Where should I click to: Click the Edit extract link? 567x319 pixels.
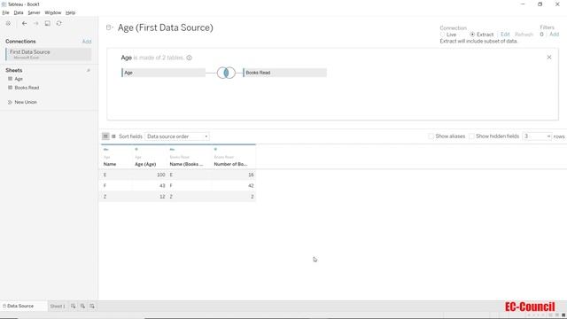click(505, 35)
